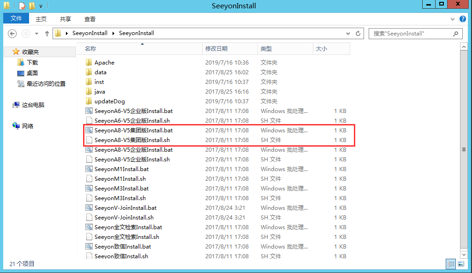Screen dimensions: 472x273
Task: Open the 共享 ribbon tab
Action: pos(66,19)
